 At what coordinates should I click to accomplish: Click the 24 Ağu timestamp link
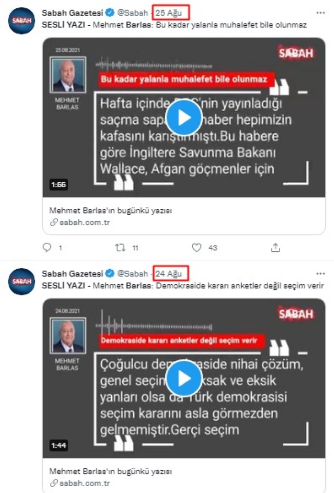click(x=169, y=274)
